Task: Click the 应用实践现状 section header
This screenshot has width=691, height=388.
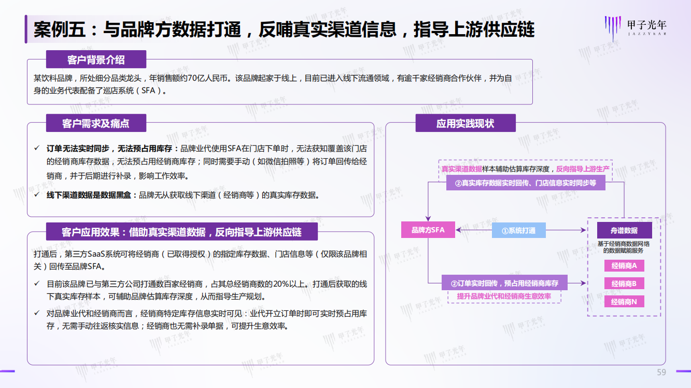Action: point(466,124)
